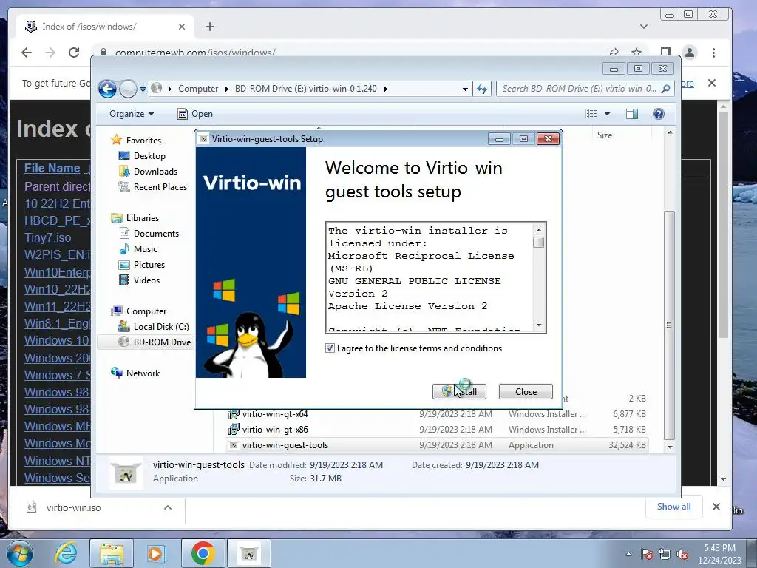Click the Close button in Virtio-win setup
This screenshot has height=568, width=757.
coord(526,392)
